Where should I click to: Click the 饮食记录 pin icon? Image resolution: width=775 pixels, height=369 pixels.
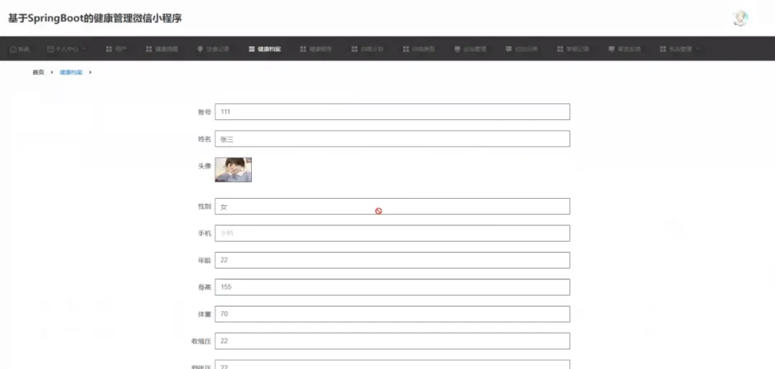coord(200,49)
